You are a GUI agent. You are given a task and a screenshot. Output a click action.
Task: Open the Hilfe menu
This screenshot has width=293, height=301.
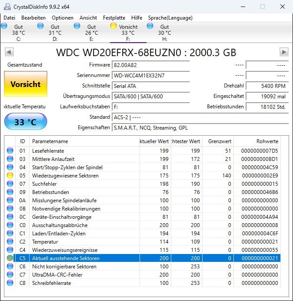point(137,18)
